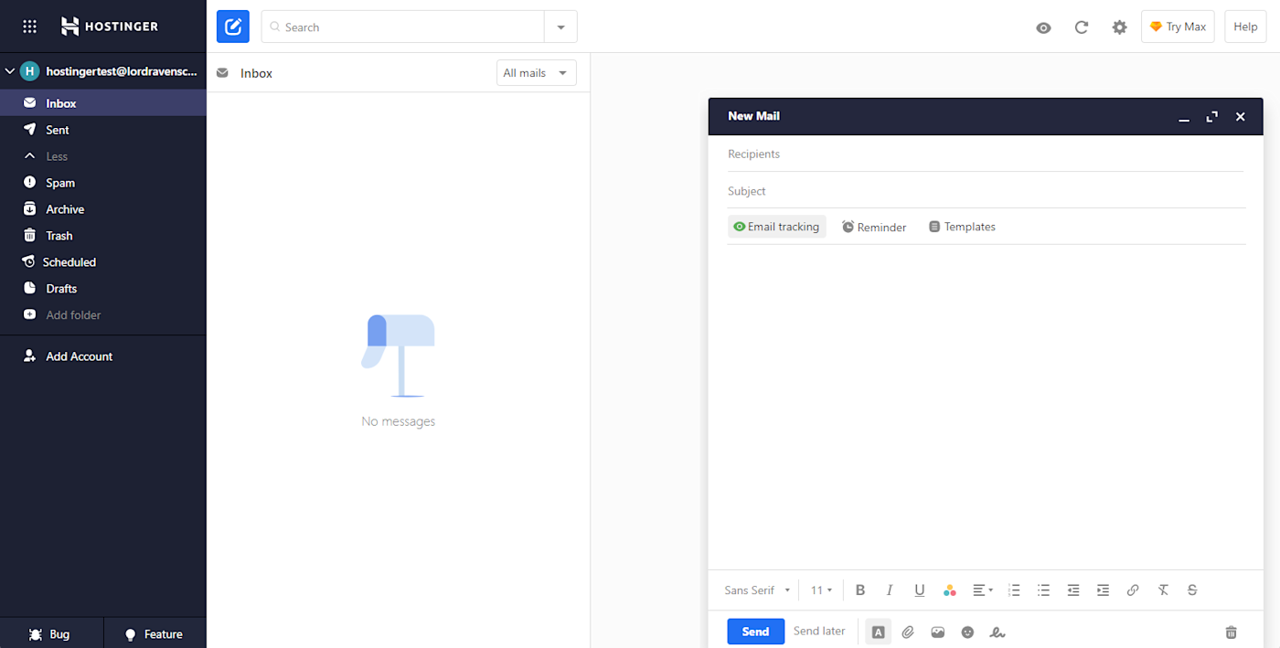This screenshot has width=1280, height=648.
Task: Toggle Email tracking
Action: 776,227
